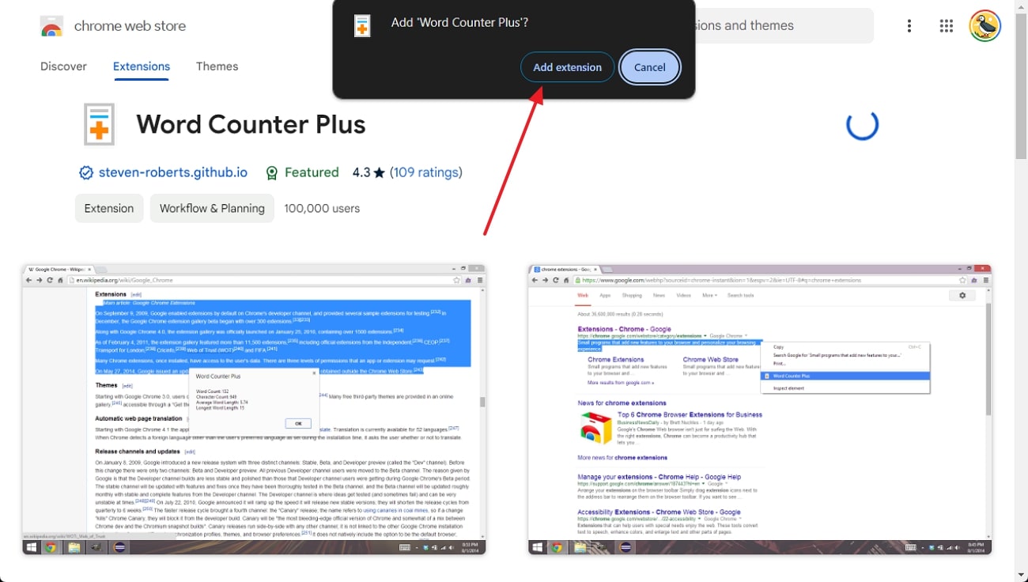1028x582 pixels.
Task: Click the 100,000 users text
Action: 322,209
